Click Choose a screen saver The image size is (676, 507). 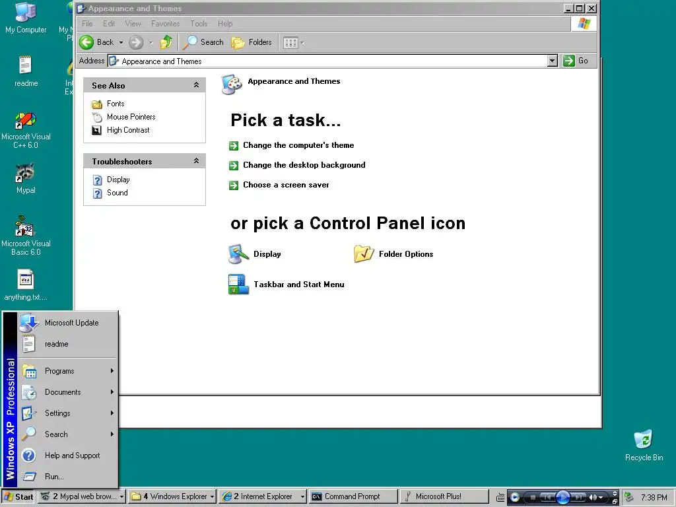(x=279, y=185)
